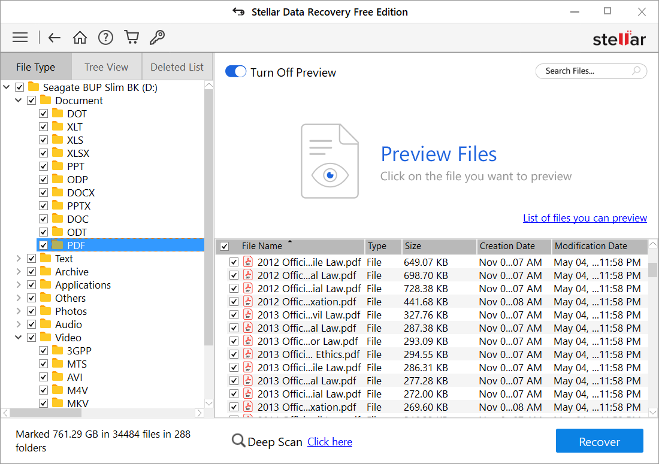Open the hamburger menu icon
The image size is (659, 464).
click(x=20, y=37)
